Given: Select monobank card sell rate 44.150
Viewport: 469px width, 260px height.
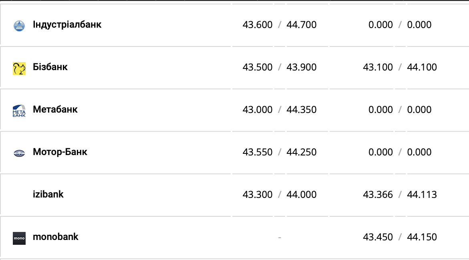Looking at the screenshot, I should [x=422, y=237].
